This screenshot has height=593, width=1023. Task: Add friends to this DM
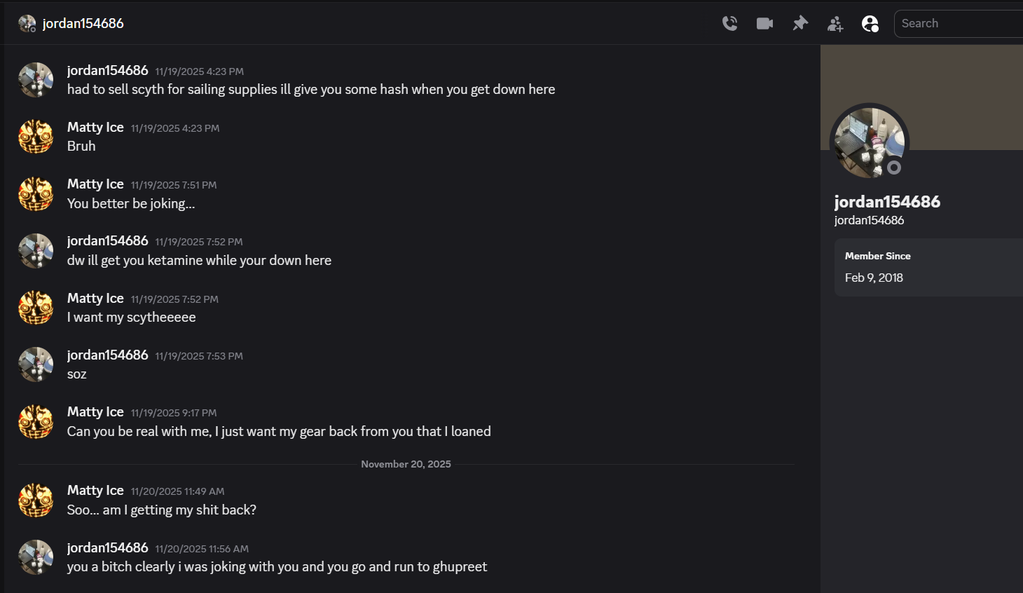835,23
